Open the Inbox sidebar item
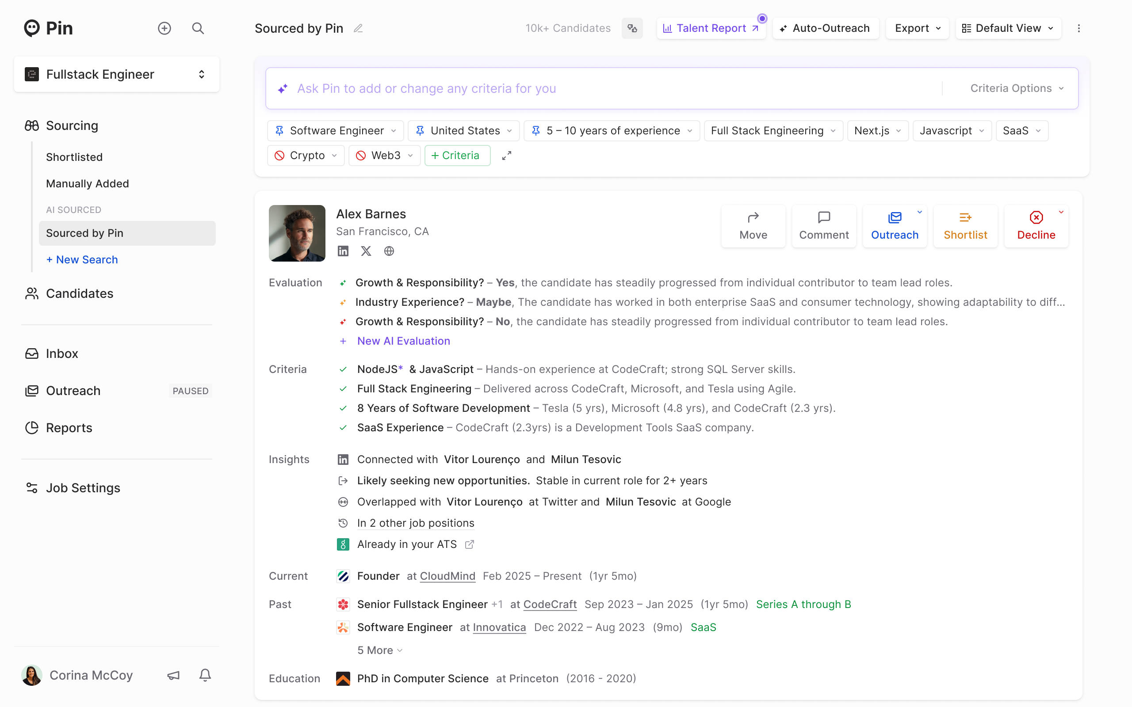The image size is (1132, 707). [x=62, y=353]
